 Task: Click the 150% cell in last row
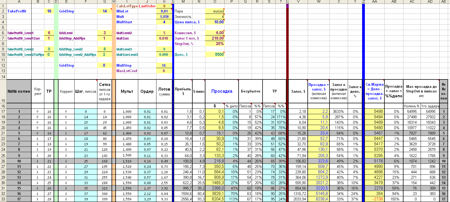(394, 199)
